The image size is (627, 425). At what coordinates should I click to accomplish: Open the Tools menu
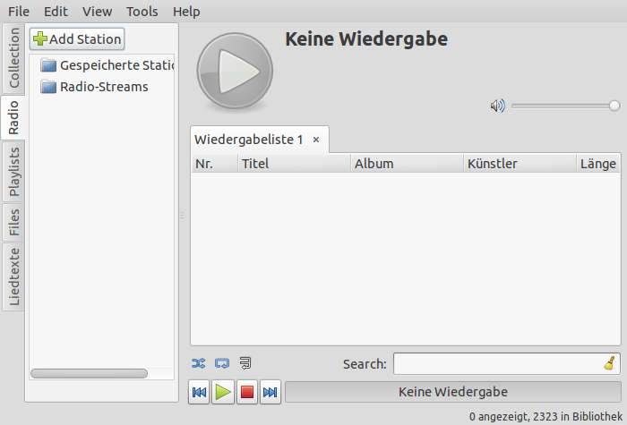pos(142,12)
